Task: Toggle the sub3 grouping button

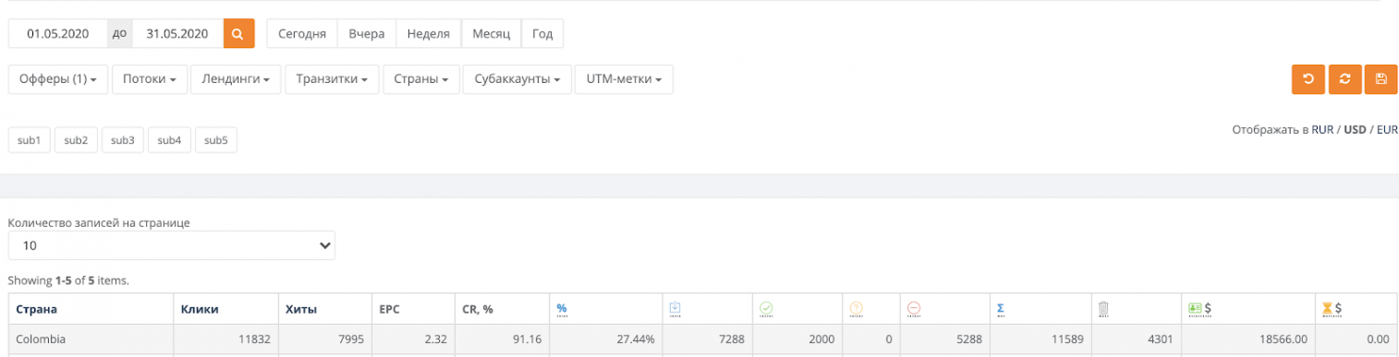Action: (x=123, y=140)
